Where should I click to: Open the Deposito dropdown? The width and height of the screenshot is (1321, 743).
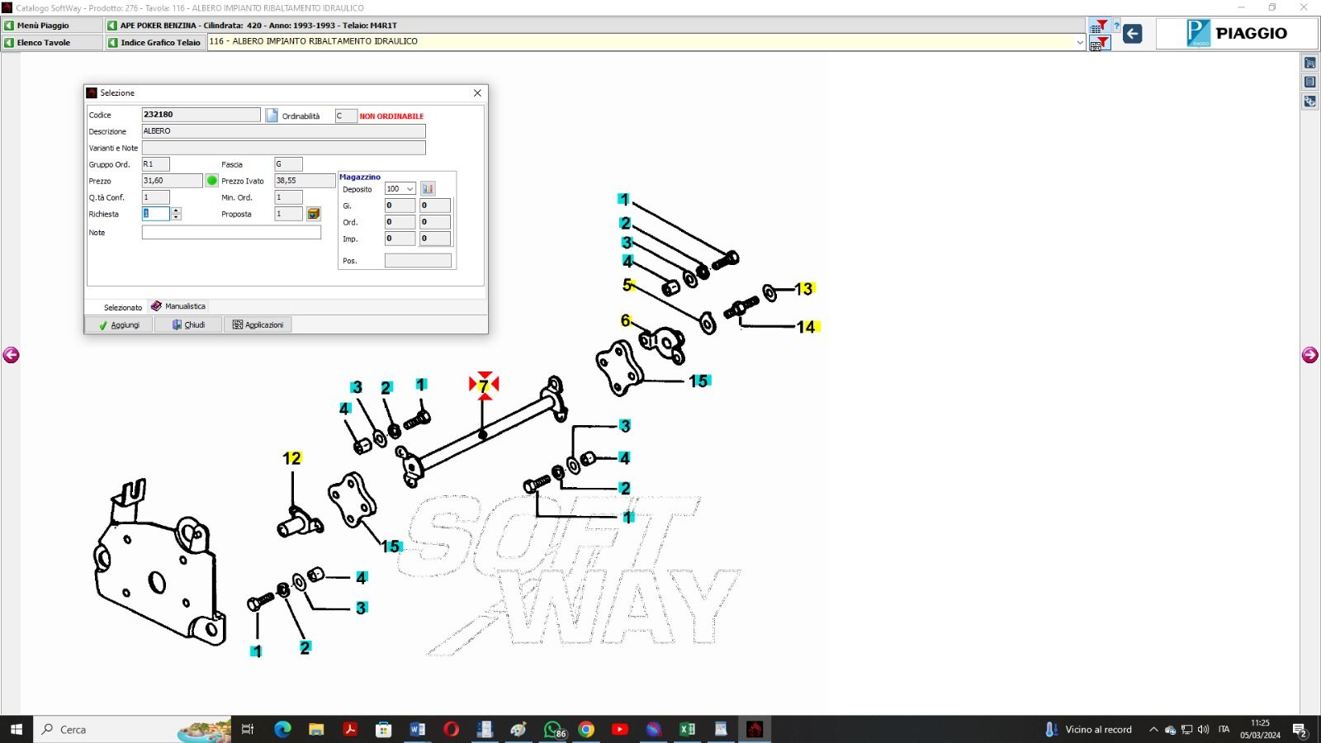[410, 189]
